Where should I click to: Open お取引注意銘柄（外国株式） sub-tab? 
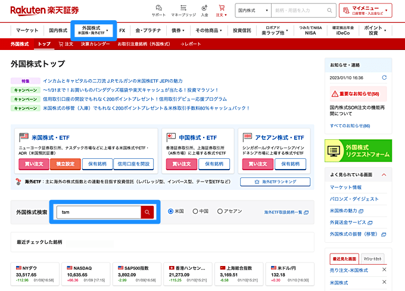tap(144, 44)
